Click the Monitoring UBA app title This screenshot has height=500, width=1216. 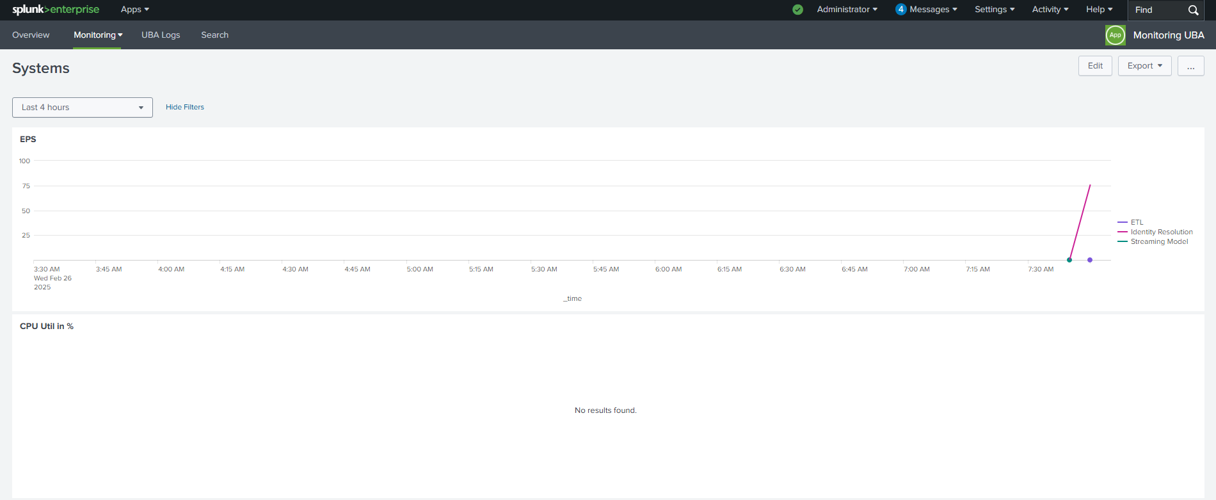point(1169,35)
